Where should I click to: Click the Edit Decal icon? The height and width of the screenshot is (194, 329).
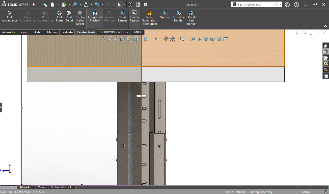[69, 16]
